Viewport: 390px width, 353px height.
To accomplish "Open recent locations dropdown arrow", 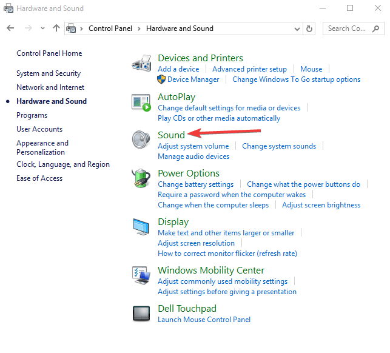I will (43, 29).
